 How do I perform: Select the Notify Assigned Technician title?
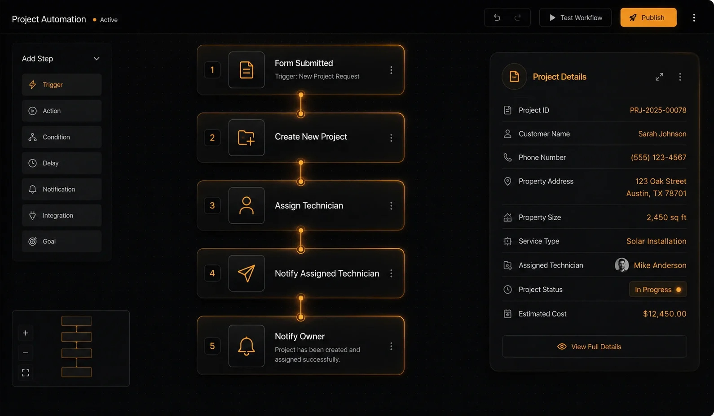(327, 273)
